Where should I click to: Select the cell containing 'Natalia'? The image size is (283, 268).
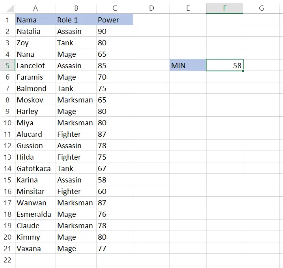point(35,31)
